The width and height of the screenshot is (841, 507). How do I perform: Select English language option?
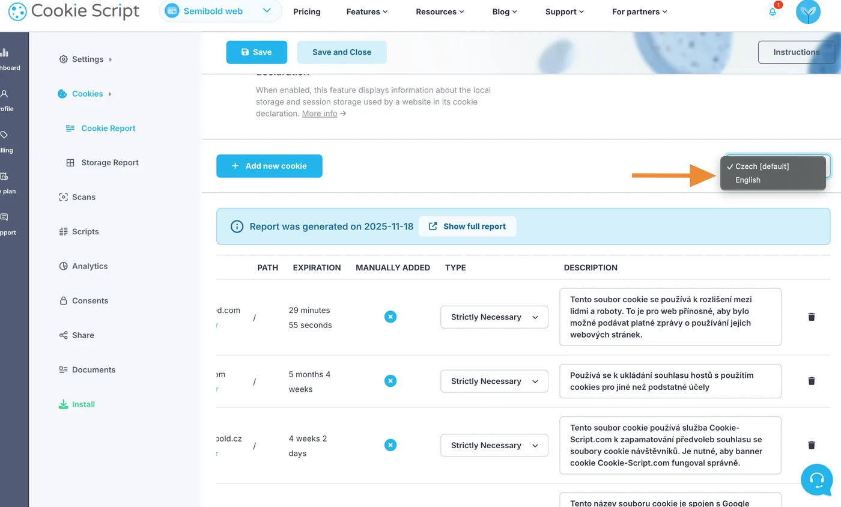pos(773,180)
